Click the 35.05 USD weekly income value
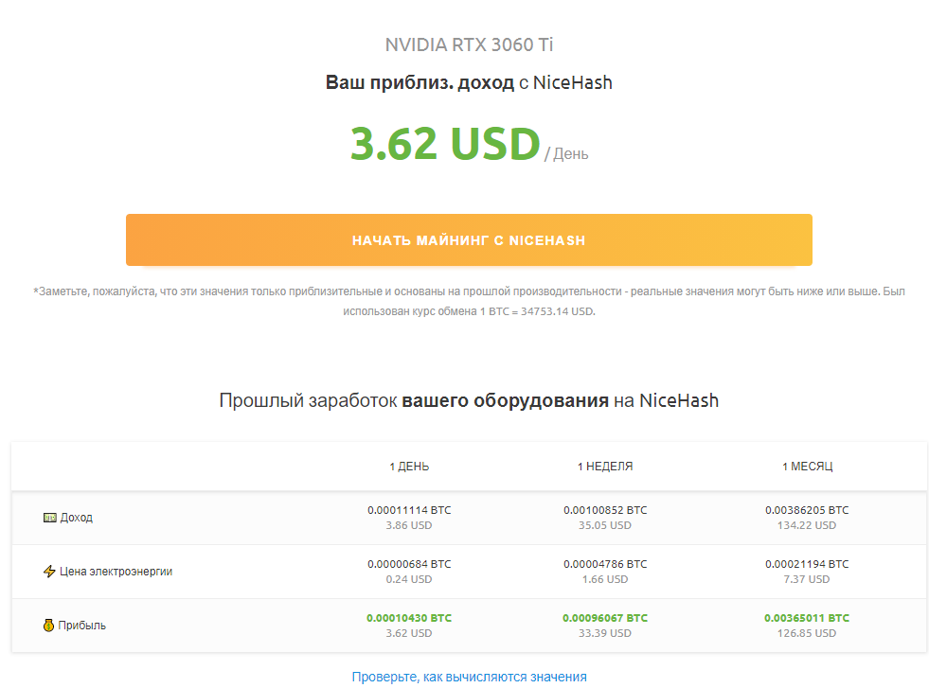 605,525
